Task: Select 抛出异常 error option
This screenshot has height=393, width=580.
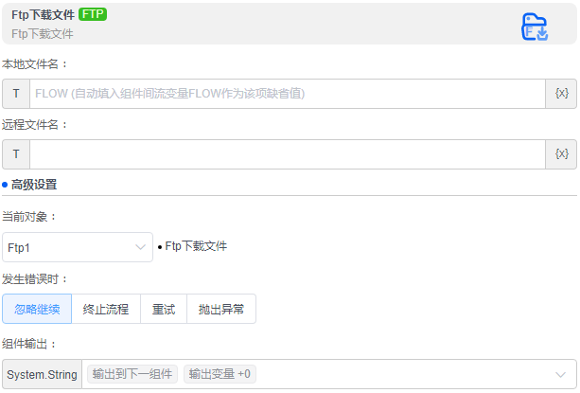Action: [x=221, y=309]
